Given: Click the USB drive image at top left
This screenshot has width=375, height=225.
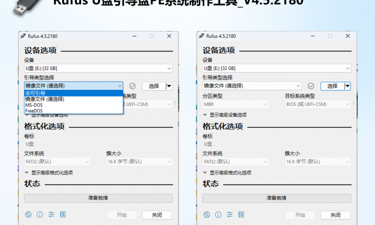Looking at the screenshot, I should tap(27, 7).
